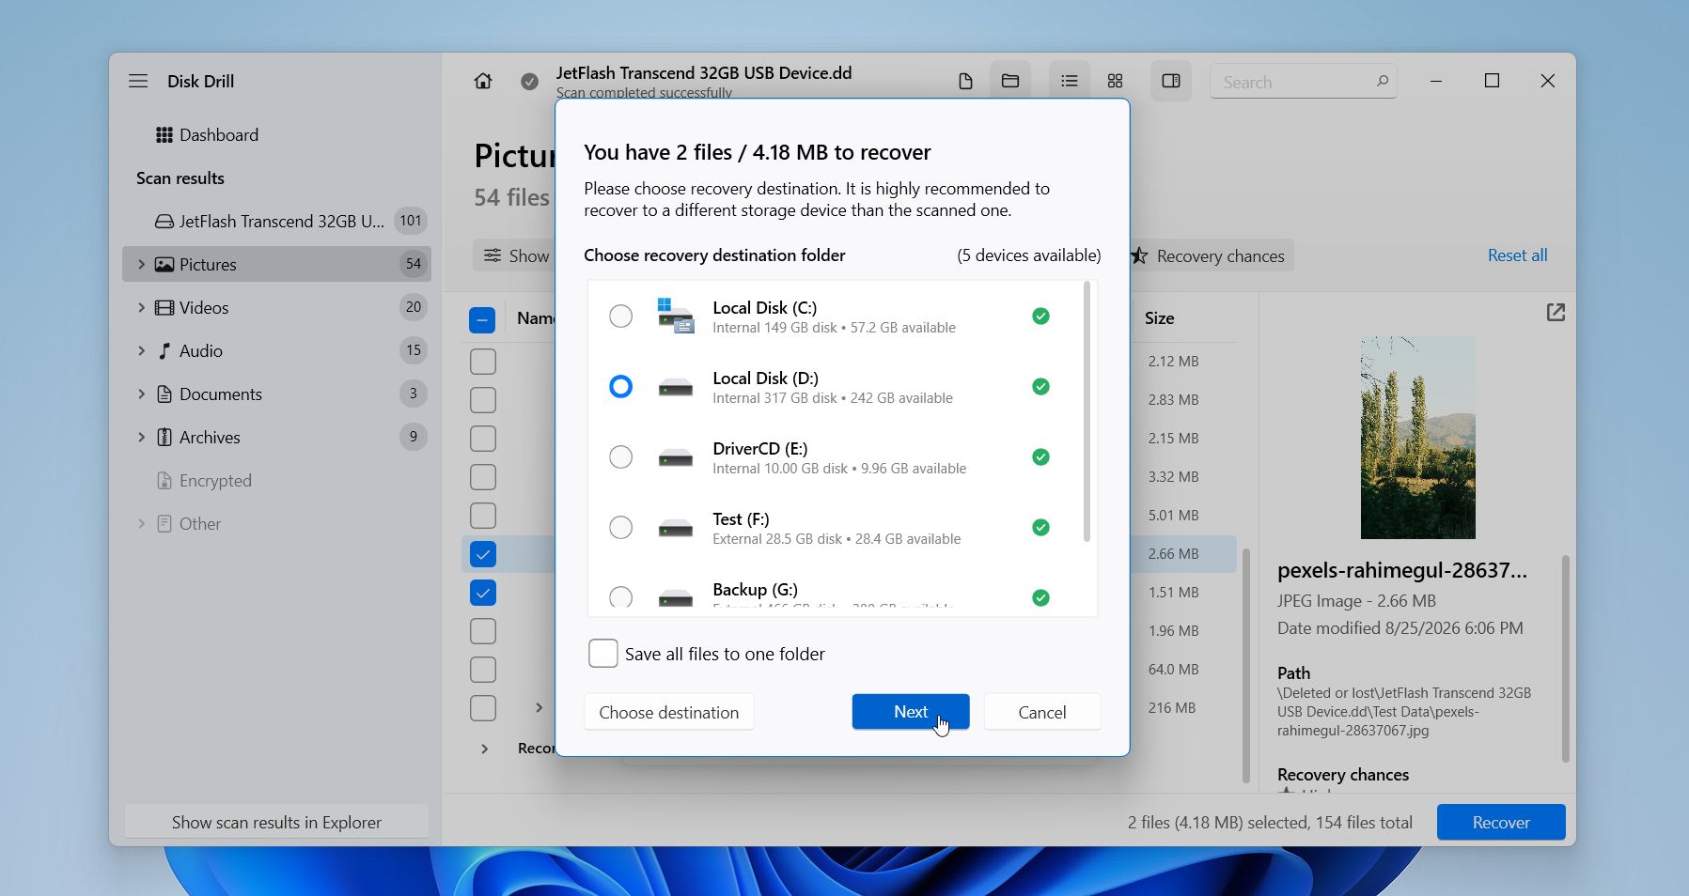This screenshot has height=896, width=1689.
Task: Click the preview image thumbnail of trees
Action: 1417,438
